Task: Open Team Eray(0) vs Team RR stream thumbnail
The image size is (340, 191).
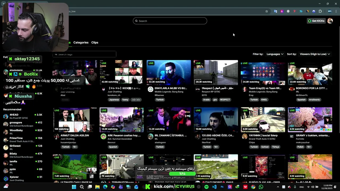Action: 263,72
